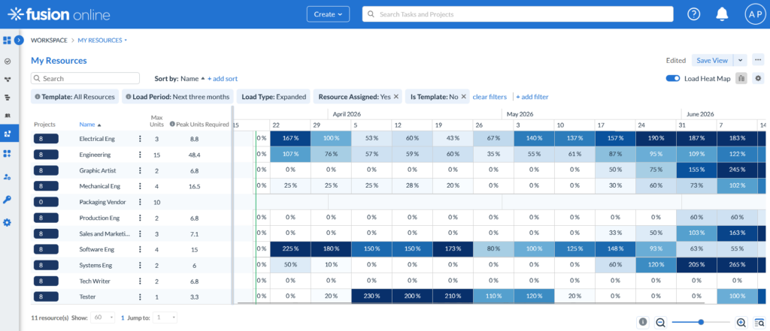Screen dimensions: 770x331
Task: Expand the Save View dropdown arrow
Action: 740,60
